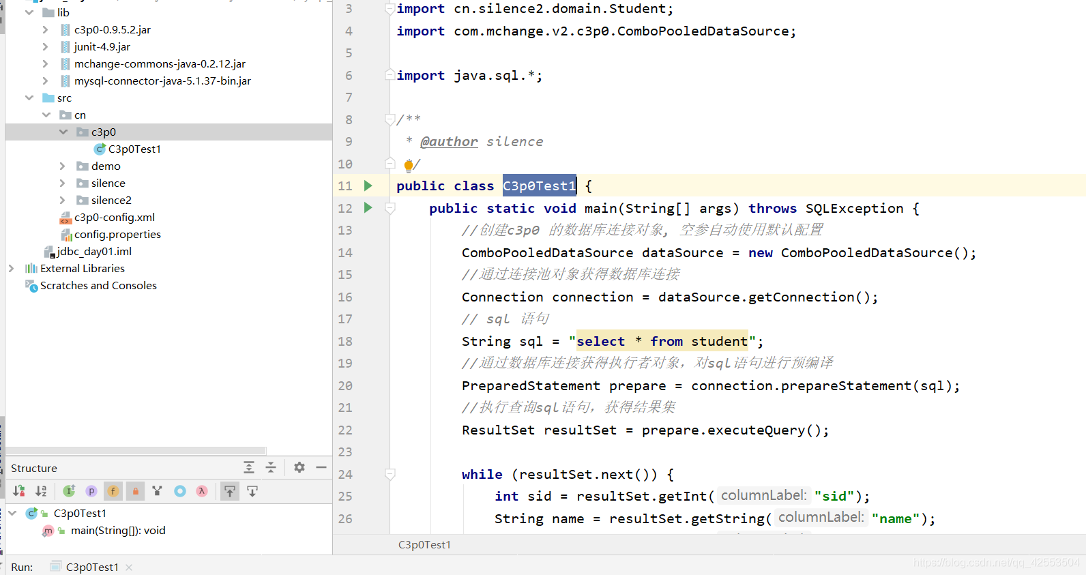
Task: Expand the silence package
Action: 63,183
